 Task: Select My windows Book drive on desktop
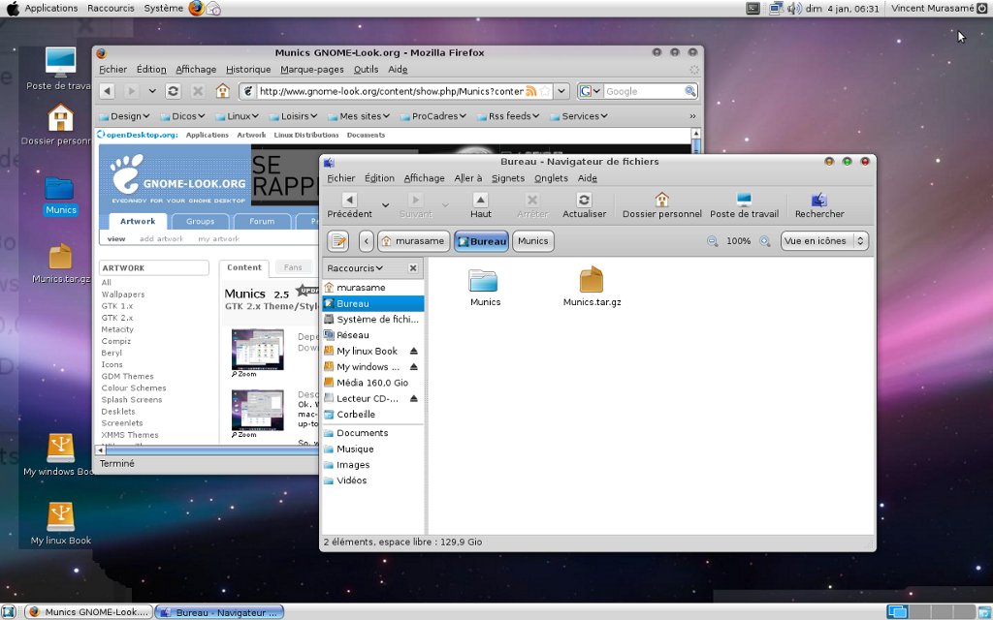[x=60, y=455]
